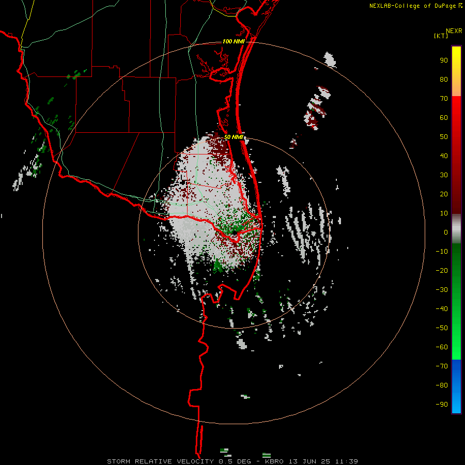465x465 pixels.
Task: Click the 50 value on the velocity scale
Action: (444, 137)
